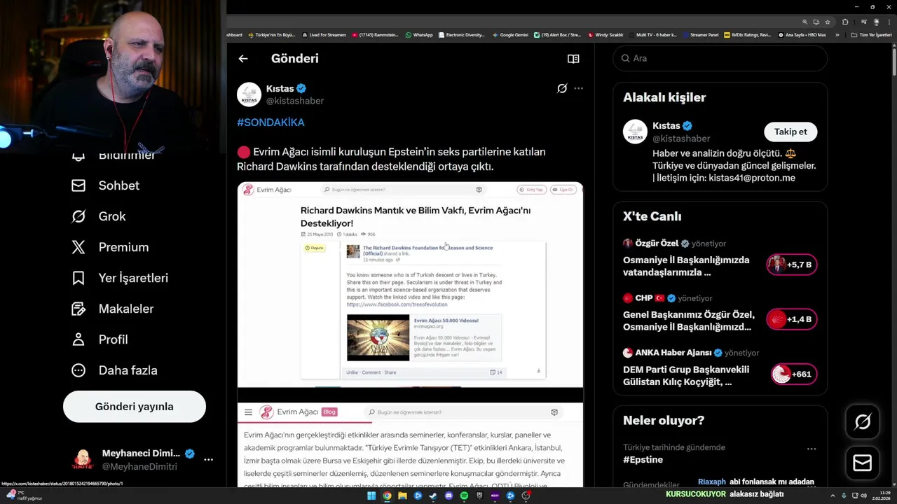
Task: Open Steam from the taskbar
Action: click(x=433, y=496)
